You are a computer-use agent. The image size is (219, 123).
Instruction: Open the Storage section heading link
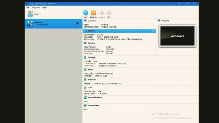click(x=92, y=57)
